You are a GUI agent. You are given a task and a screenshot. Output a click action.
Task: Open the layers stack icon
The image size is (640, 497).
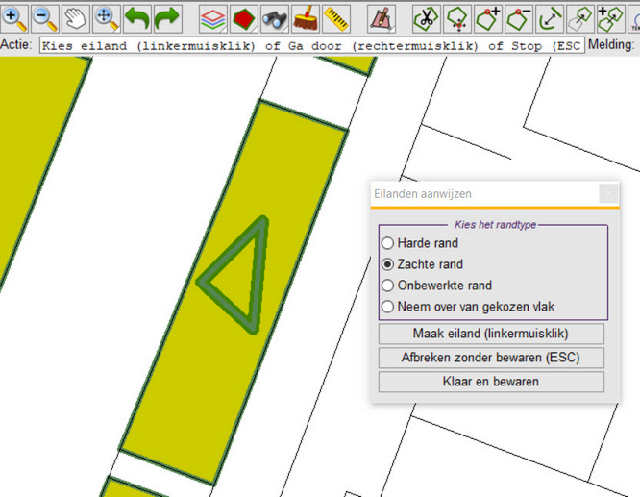(213, 19)
